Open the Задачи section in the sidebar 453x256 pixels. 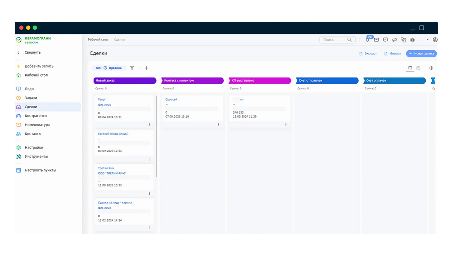[31, 98]
